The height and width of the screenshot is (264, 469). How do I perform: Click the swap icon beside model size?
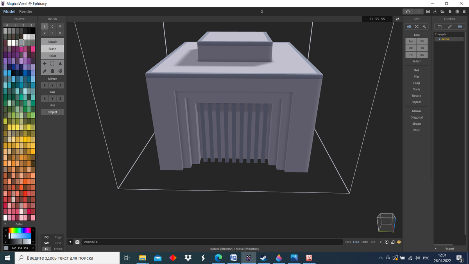397,19
